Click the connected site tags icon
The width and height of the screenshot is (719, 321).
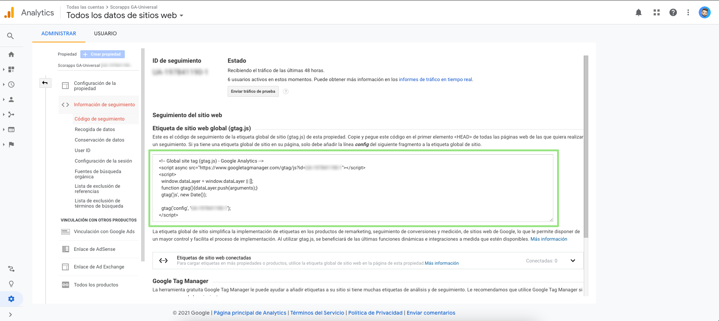point(163,261)
